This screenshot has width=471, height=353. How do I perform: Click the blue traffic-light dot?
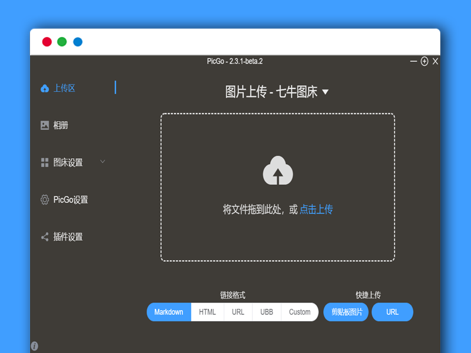[x=78, y=42]
